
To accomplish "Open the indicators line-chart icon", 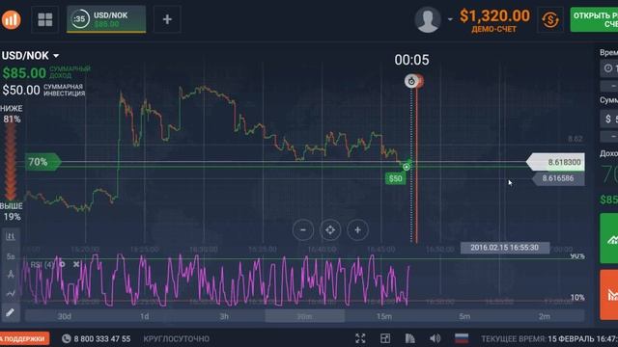I will coord(11,293).
